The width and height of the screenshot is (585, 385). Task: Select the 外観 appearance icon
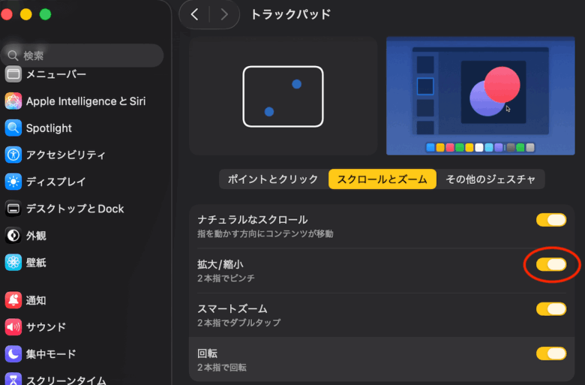(13, 236)
